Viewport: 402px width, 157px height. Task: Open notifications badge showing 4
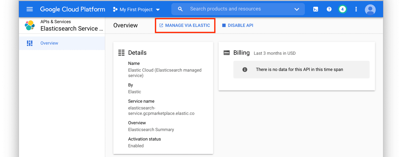(x=342, y=9)
